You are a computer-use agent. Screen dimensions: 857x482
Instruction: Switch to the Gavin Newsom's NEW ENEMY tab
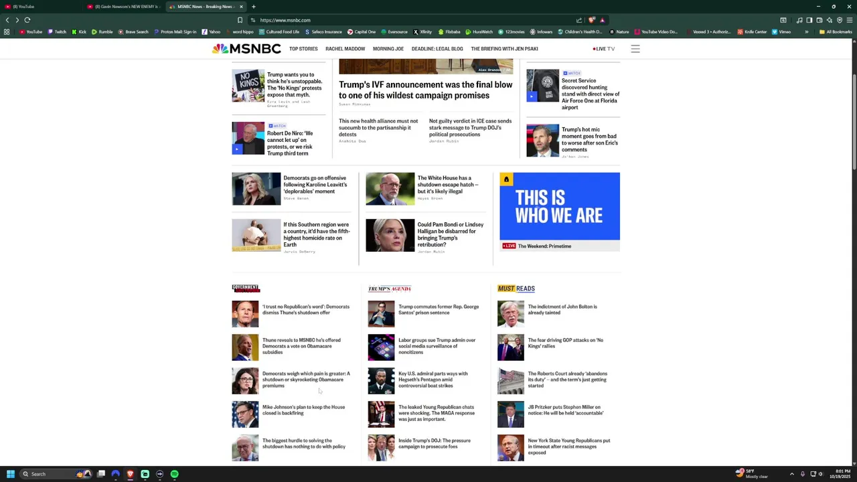(124, 7)
